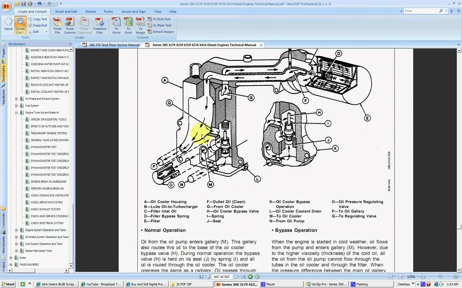
Task: Go to last page button
Action: click(243, 277)
